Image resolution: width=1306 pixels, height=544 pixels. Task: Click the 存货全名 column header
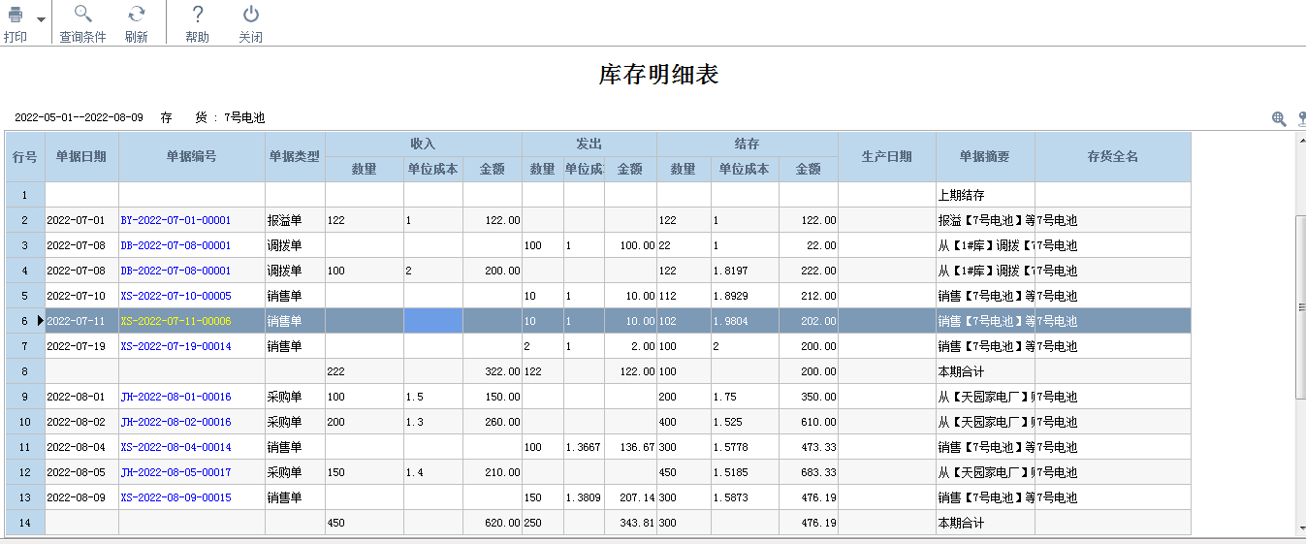tap(1112, 157)
